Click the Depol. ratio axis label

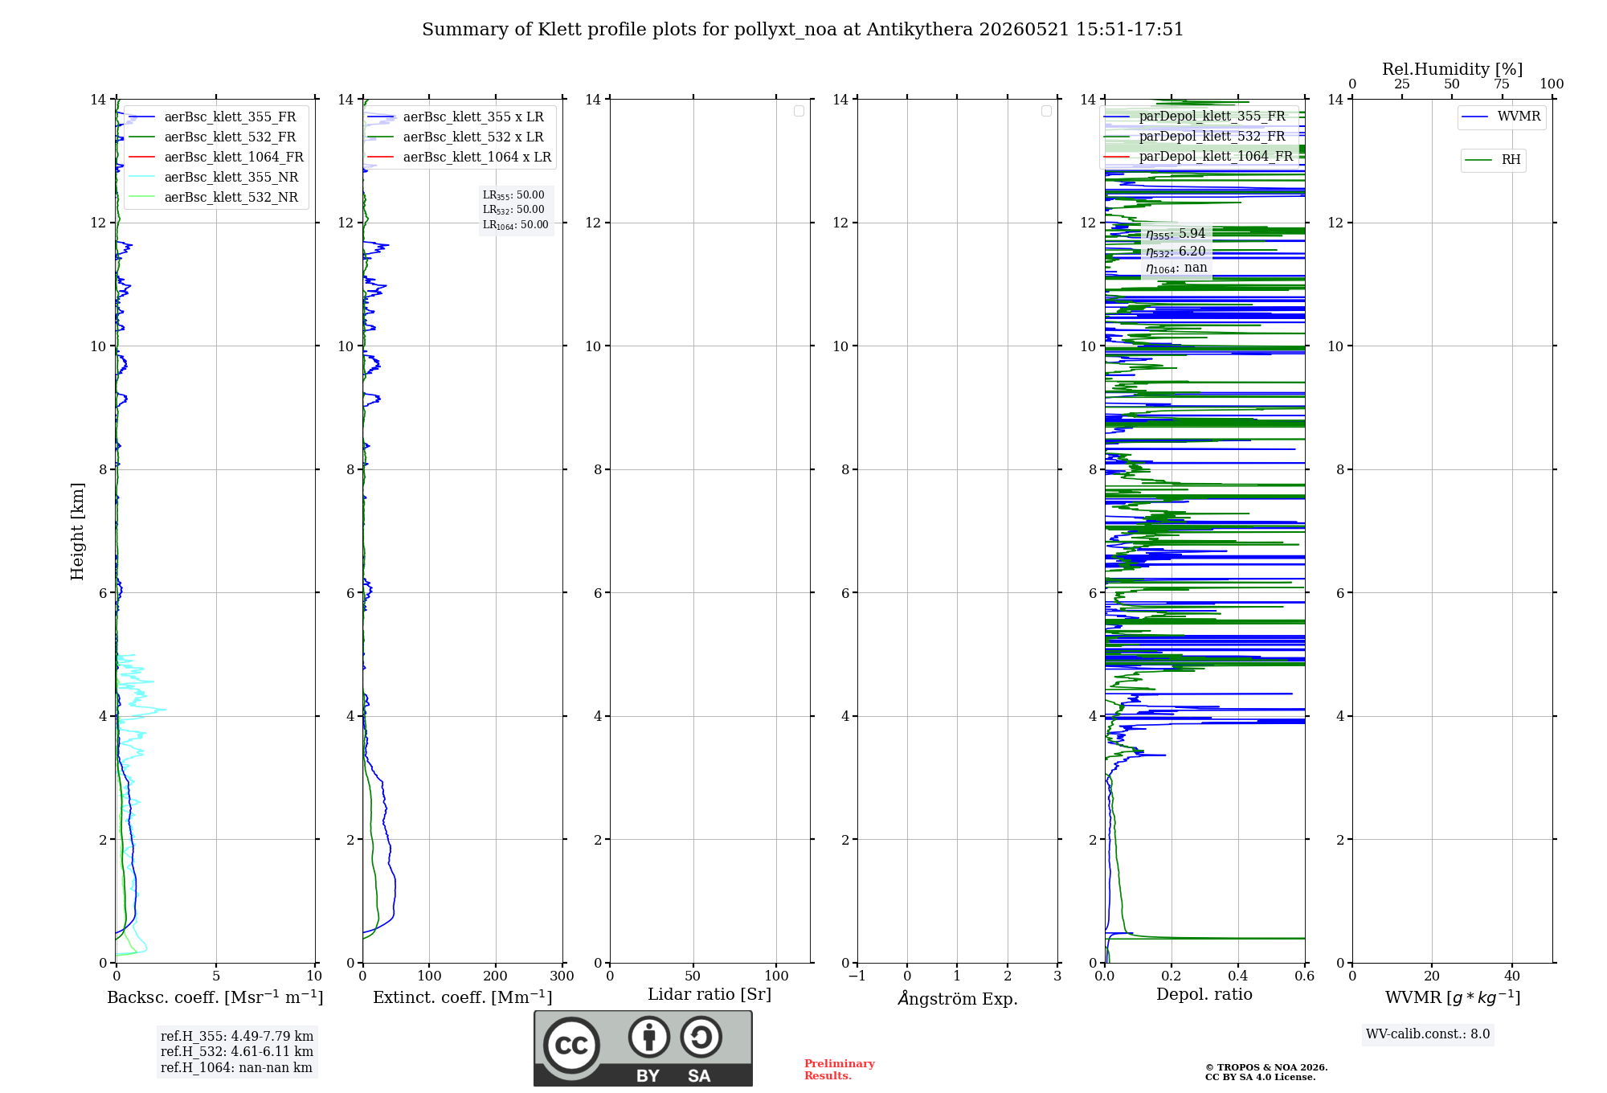1204,995
